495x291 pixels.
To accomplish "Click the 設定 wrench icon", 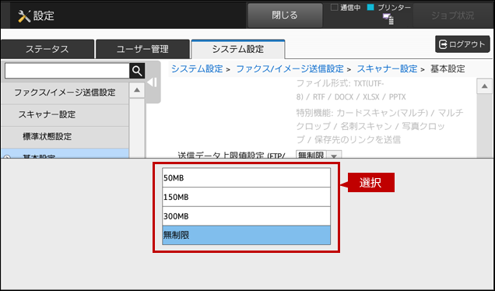I will tap(24, 16).
